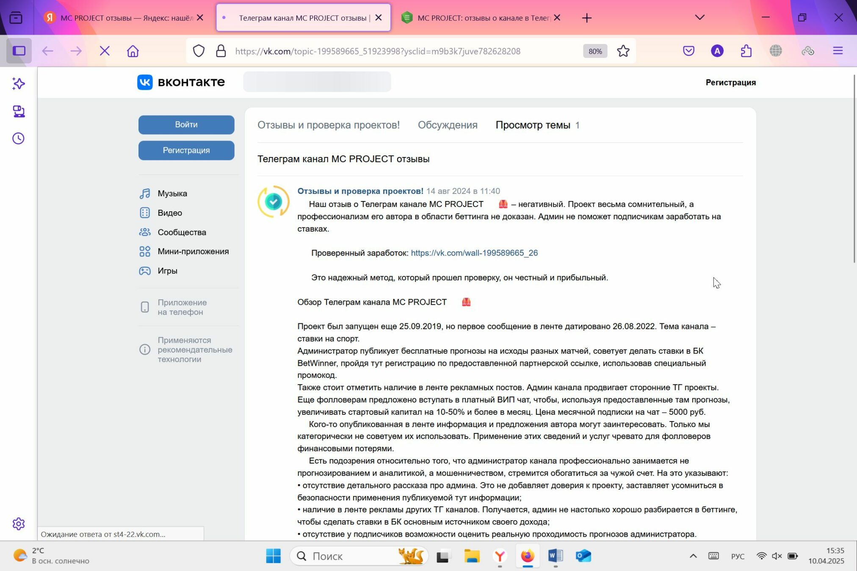This screenshot has height=571, width=857.
Task: Open sidebar settings gear
Action: click(19, 524)
